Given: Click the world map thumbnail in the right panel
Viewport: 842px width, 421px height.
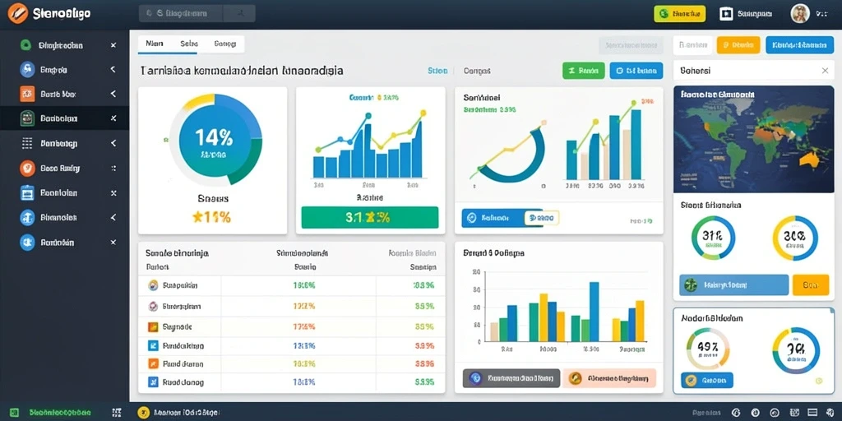Looking at the screenshot, I should pyautogui.click(x=753, y=139).
